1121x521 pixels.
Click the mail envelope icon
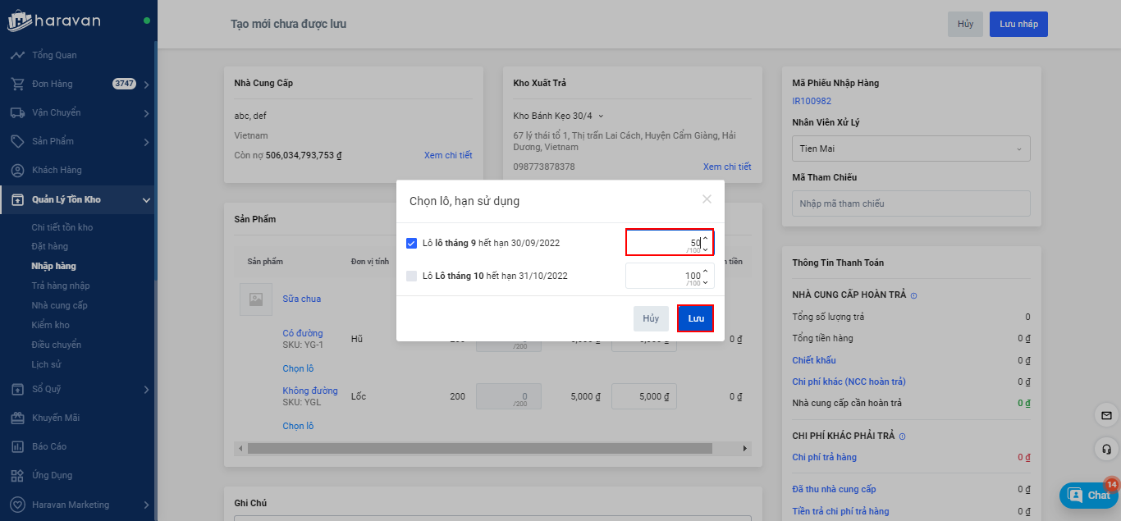[1106, 416]
